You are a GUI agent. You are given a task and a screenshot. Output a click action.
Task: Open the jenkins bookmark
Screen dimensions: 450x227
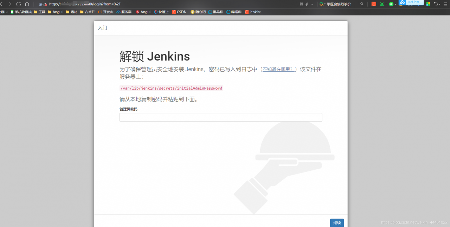click(253, 12)
